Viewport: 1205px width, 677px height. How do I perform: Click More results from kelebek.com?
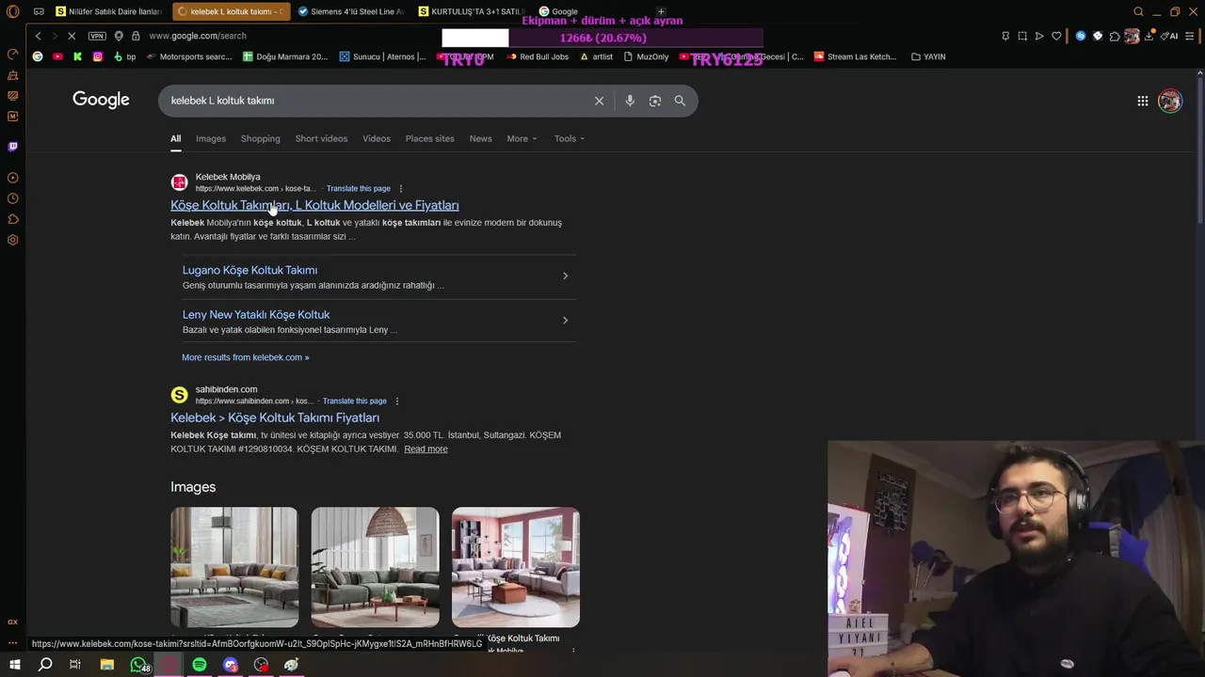245,357
